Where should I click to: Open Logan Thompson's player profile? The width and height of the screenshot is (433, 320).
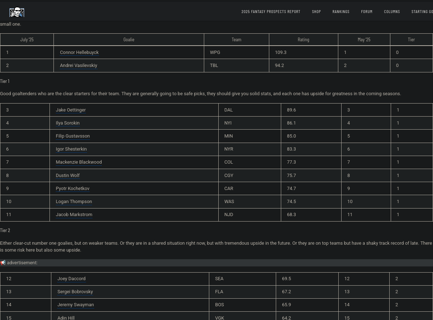coord(74,201)
